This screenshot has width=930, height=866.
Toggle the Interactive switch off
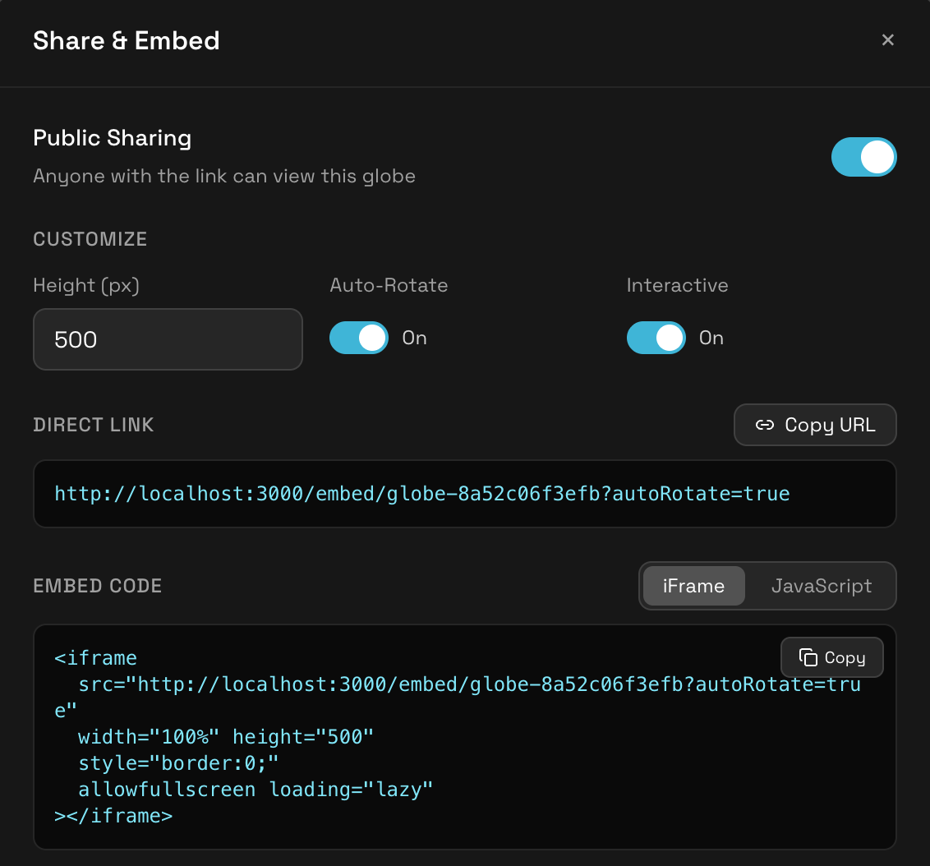tap(656, 338)
